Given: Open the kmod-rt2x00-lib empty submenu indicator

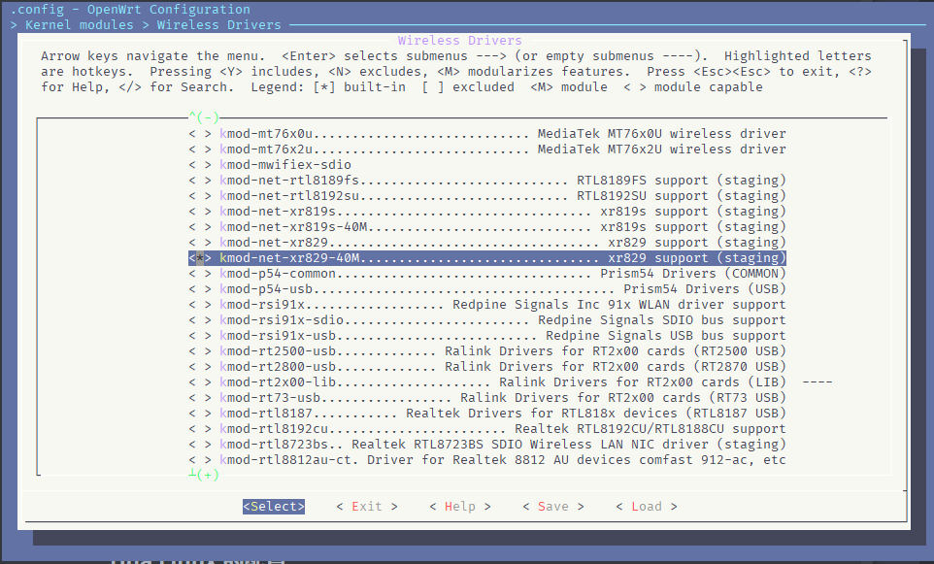Looking at the screenshot, I should 817,382.
